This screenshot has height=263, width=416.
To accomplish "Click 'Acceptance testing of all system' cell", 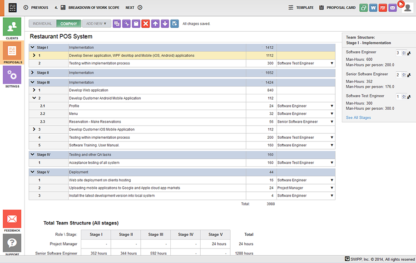I will pos(157,163).
